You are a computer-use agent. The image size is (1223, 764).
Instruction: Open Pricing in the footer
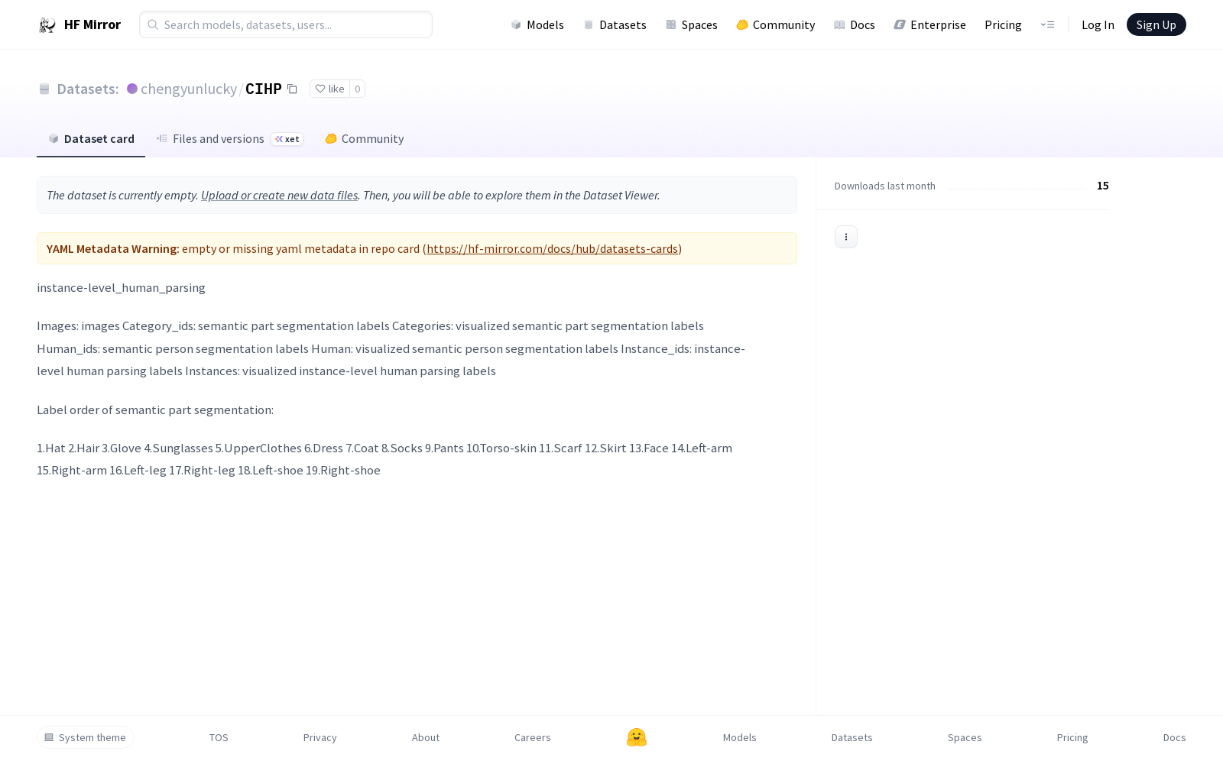point(1072,737)
